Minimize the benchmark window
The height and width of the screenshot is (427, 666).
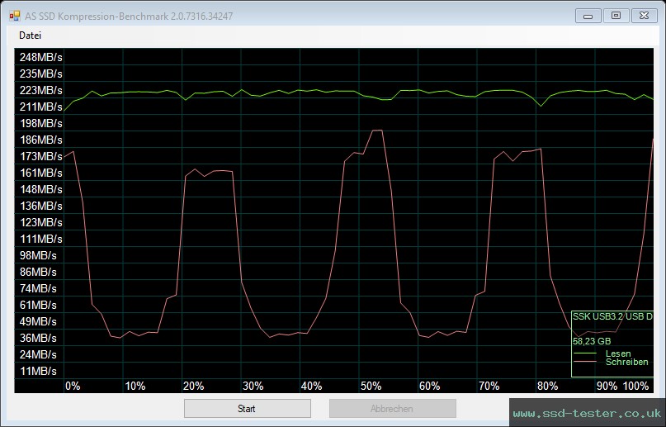[x=588, y=15]
